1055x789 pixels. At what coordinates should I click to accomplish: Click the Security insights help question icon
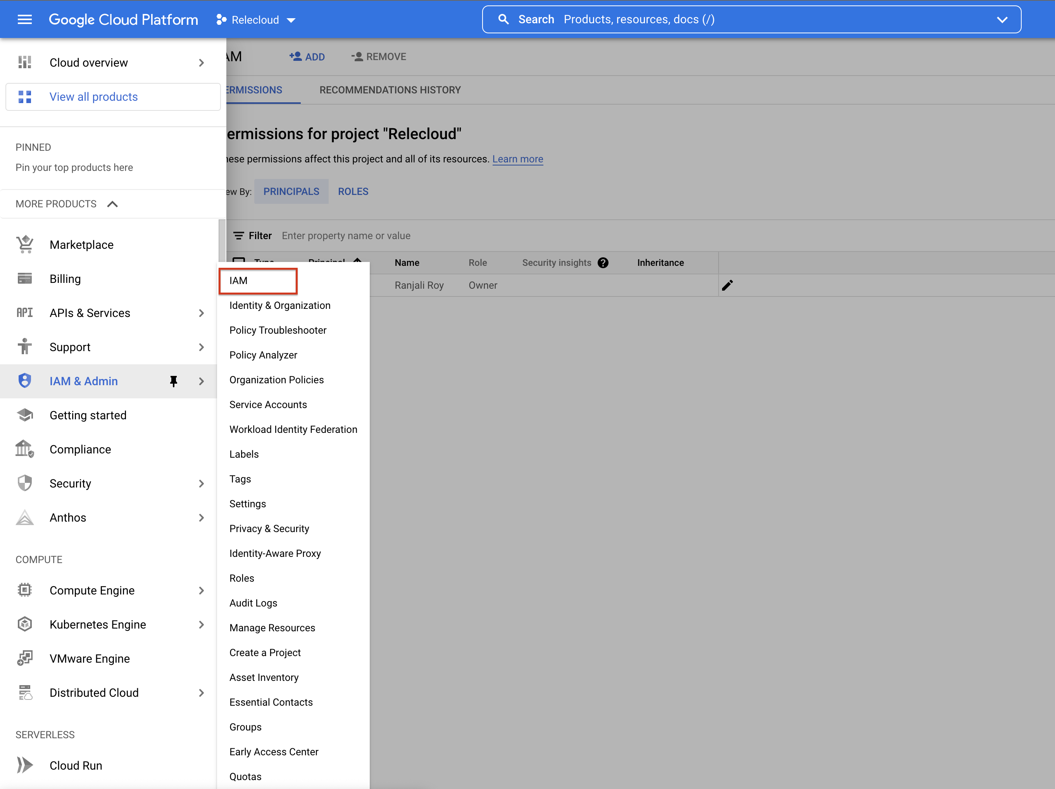603,263
